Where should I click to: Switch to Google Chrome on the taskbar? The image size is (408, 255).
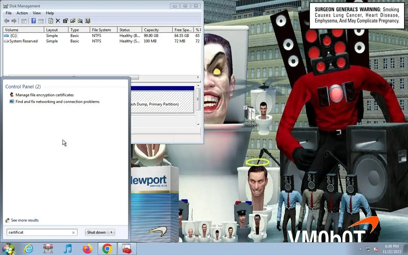(x=107, y=249)
